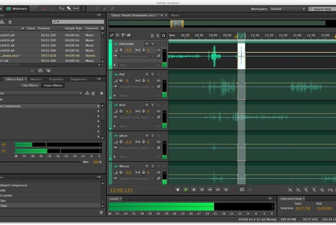This screenshot has height=225, width=336.
Task: Toggle Dalrymple sum to mono icon
Action: (x=159, y=50)
